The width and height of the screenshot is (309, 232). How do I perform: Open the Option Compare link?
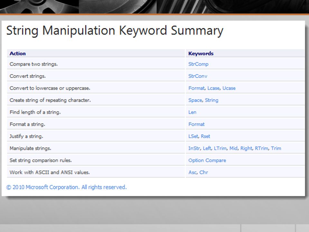(x=207, y=160)
